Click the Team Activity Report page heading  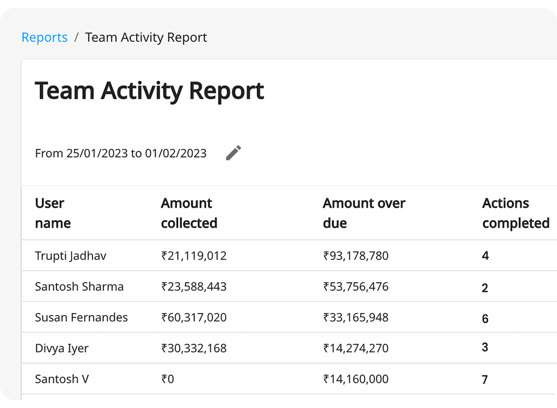click(x=149, y=91)
